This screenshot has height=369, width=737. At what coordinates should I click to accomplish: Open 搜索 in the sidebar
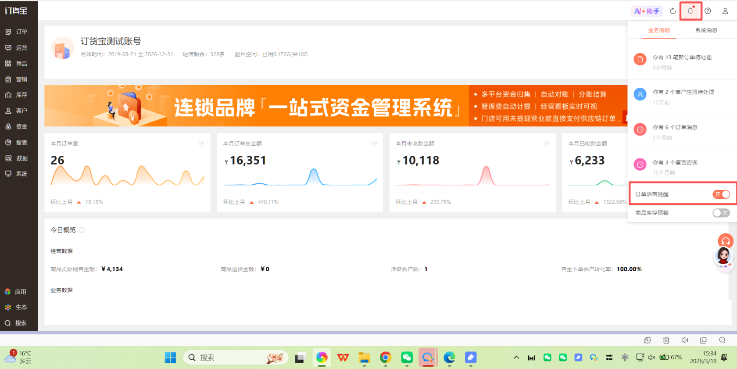click(x=15, y=323)
